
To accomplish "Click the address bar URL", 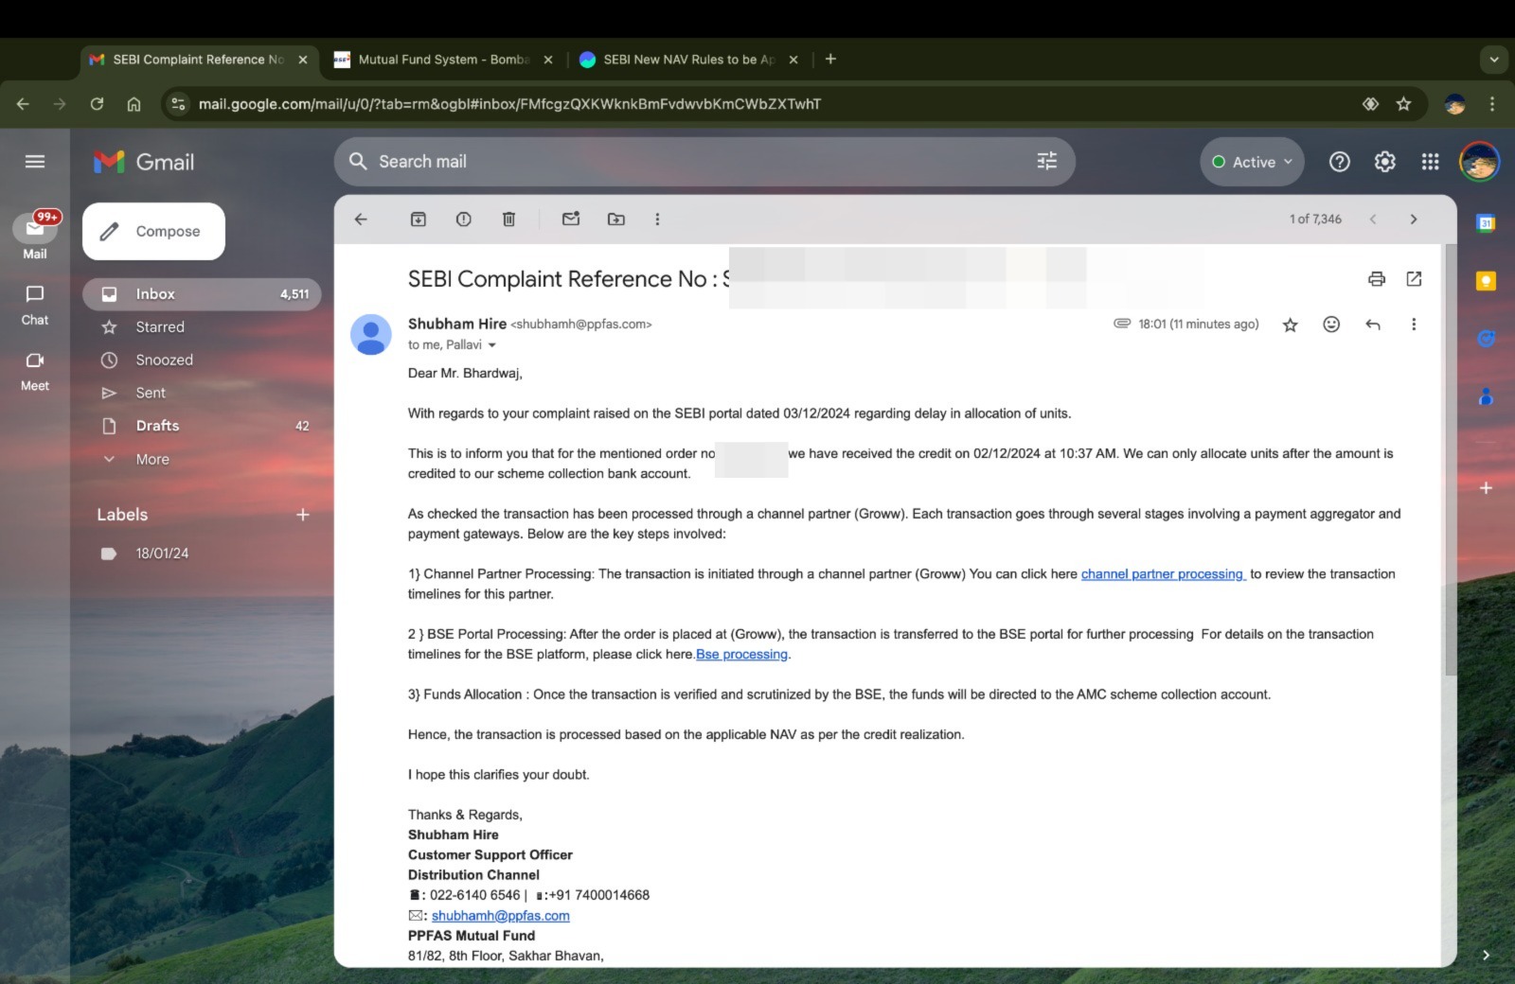I will 509,104.
